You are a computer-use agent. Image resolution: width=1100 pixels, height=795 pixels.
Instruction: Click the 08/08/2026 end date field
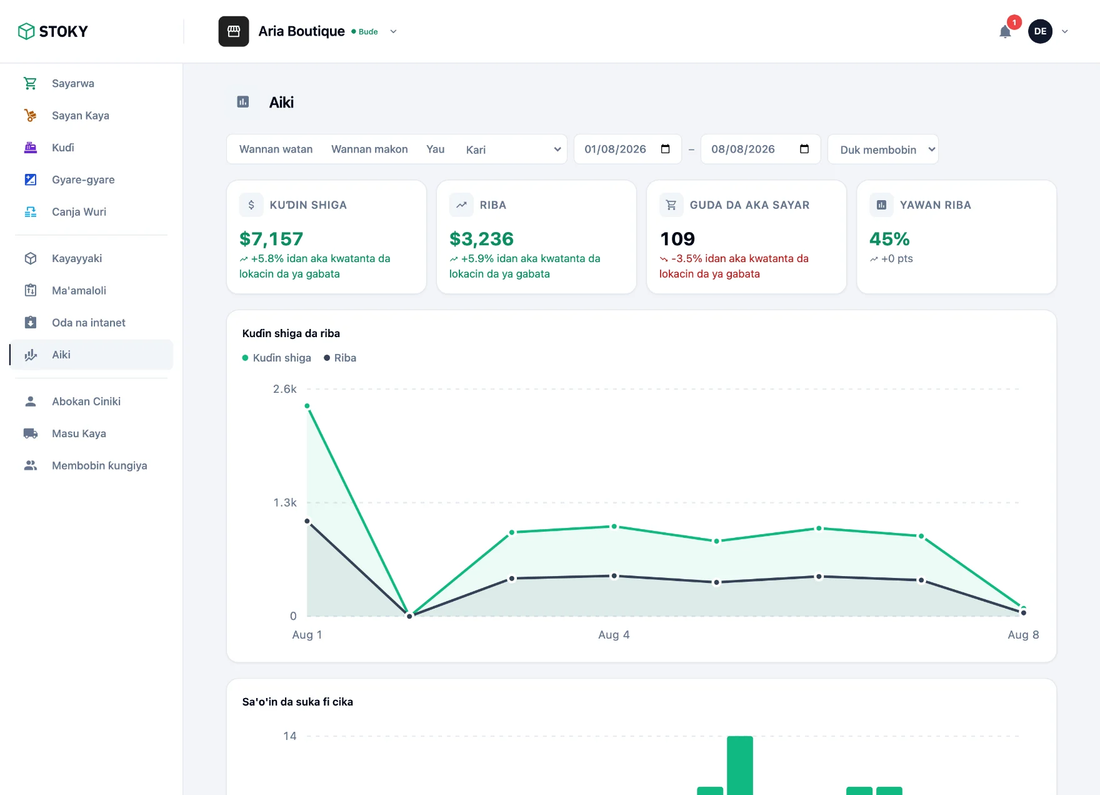(761, 149)
